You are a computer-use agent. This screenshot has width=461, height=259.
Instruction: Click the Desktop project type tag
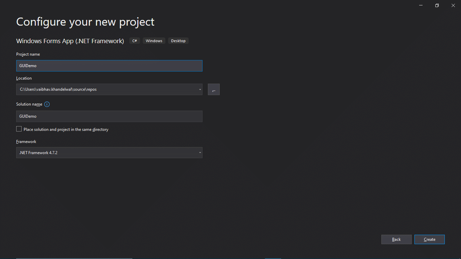tap(178, 40)
